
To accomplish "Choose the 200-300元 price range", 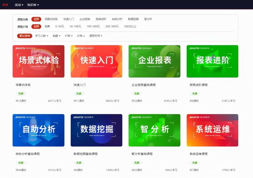I will [x=111, y=27].
